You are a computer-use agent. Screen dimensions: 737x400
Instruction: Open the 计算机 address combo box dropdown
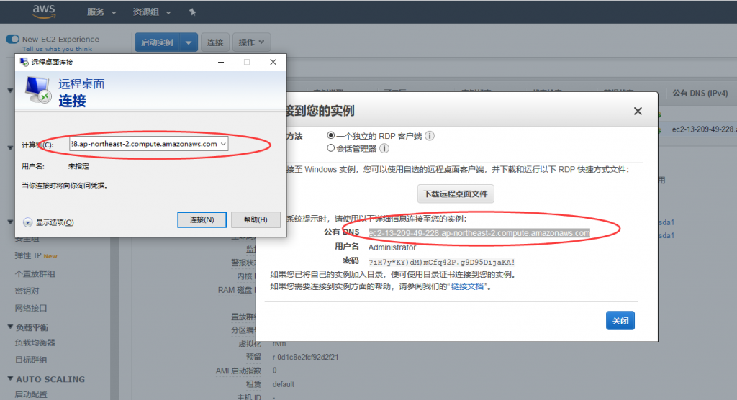pos(223,144)
